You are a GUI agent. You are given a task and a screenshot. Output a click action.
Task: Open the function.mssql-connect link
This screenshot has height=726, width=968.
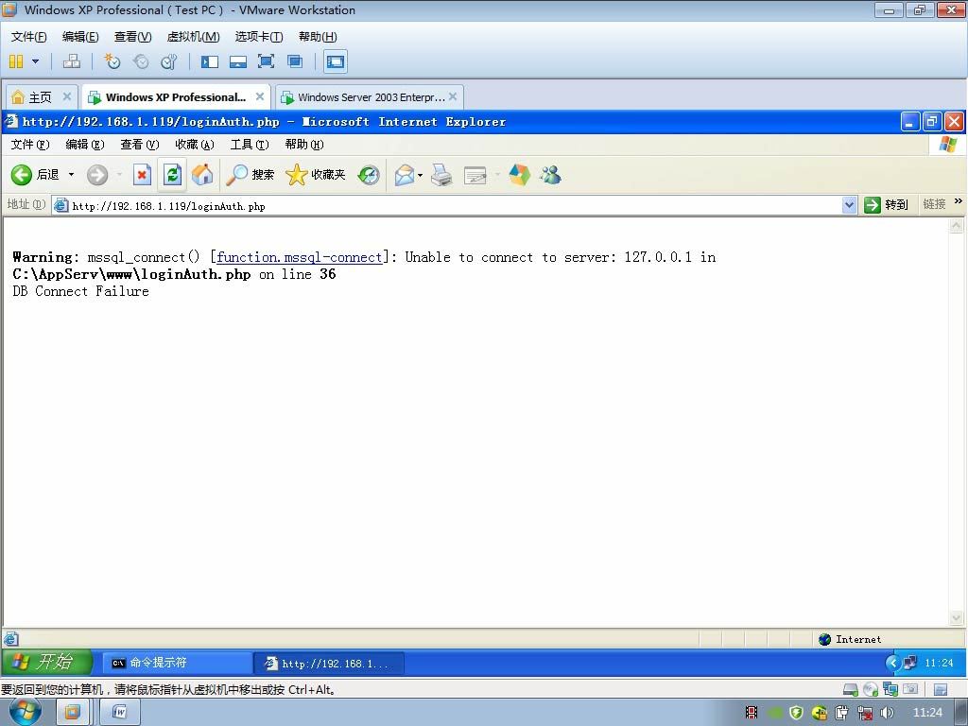point(300,257)
